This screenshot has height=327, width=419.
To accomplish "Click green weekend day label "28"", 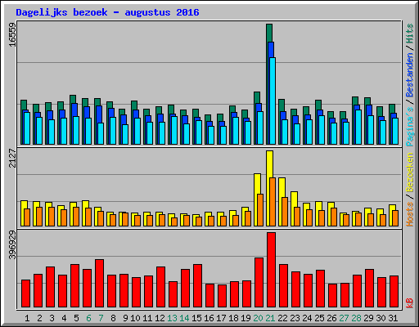I will click(x=356, y=318).
